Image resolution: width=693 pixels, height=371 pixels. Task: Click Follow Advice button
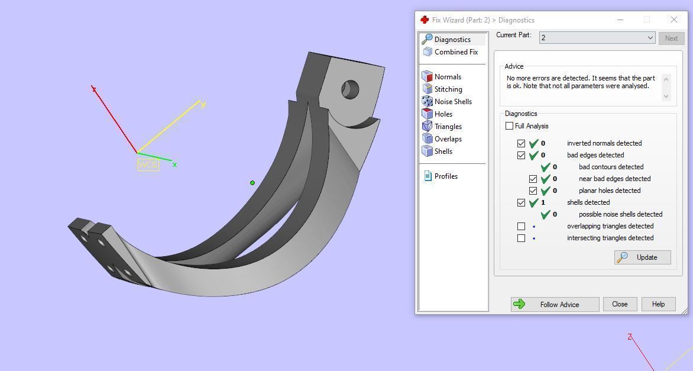[555, 304]
